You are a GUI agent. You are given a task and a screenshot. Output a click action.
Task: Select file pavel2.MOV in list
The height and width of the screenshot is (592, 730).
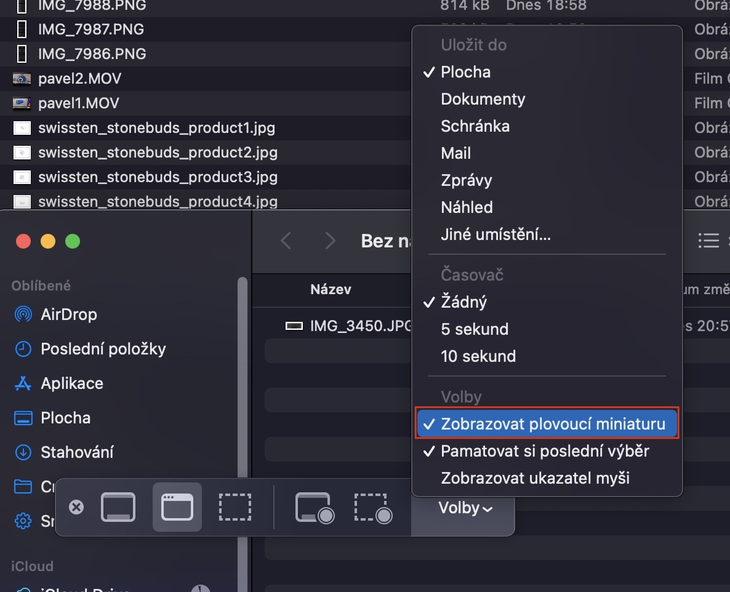click(x=79, y=79)
